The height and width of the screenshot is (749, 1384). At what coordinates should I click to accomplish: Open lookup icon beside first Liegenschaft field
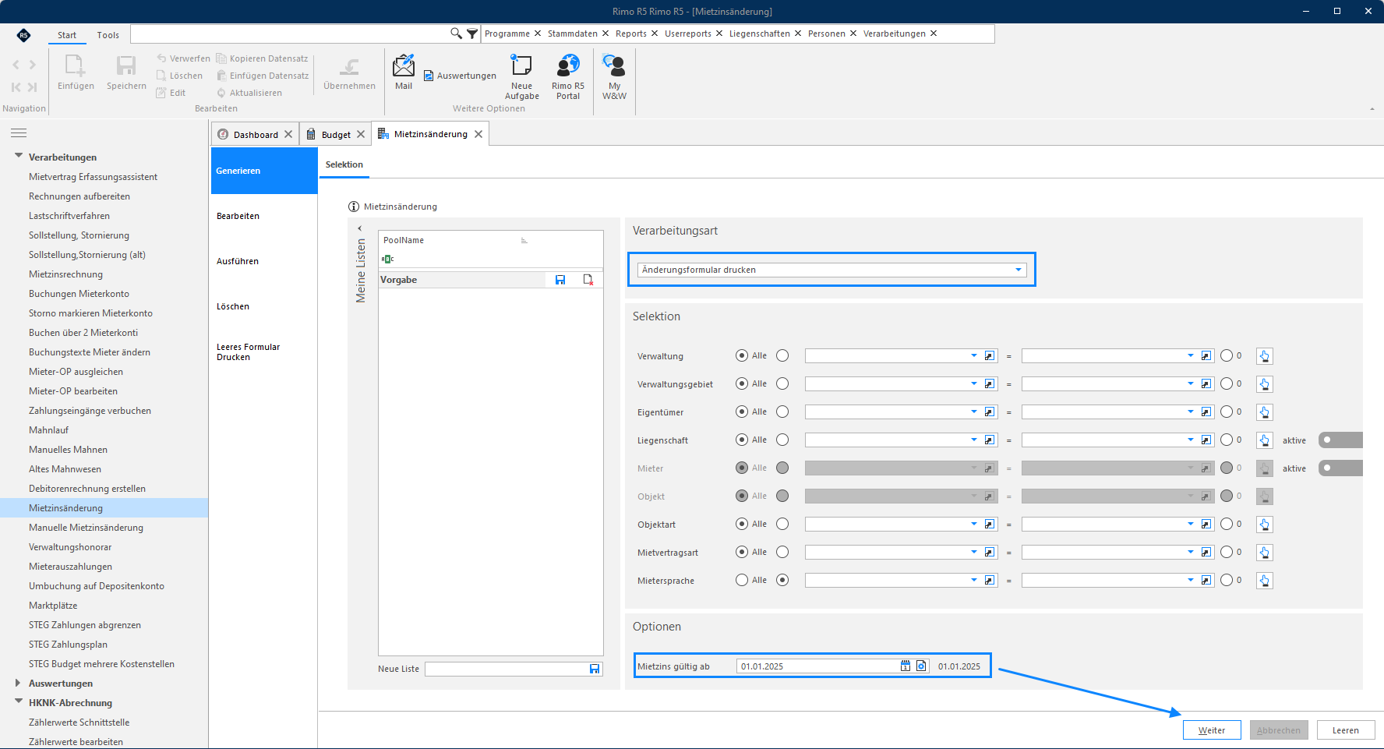[x=990, y=440]
